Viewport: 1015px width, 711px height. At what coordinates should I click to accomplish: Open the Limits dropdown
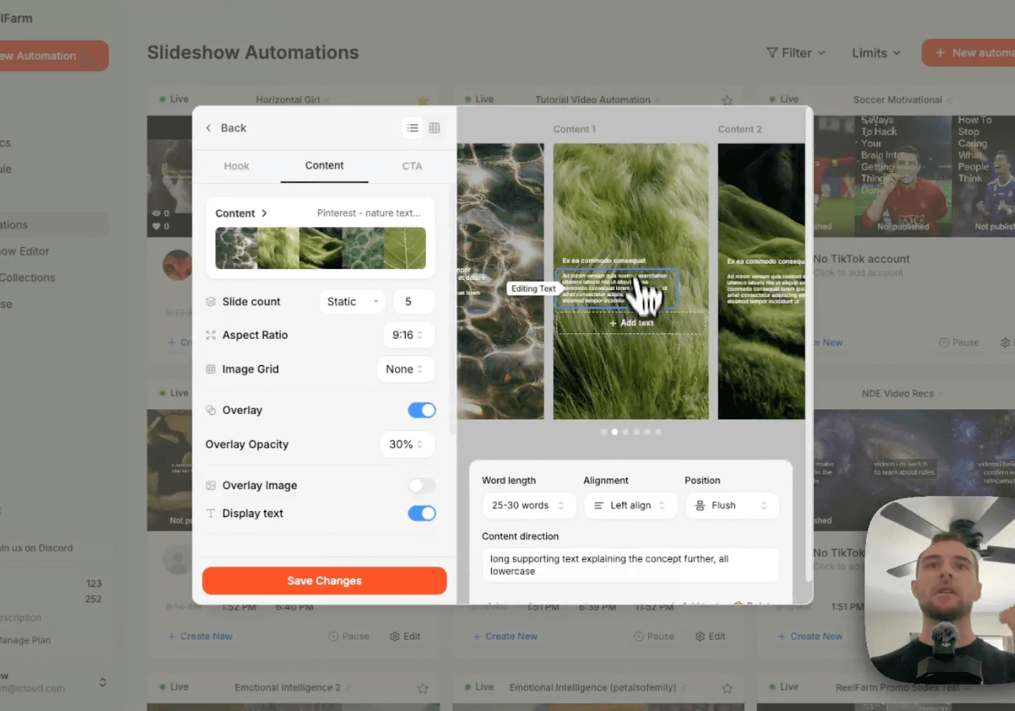pyautogui.click(x=876, y=53)
